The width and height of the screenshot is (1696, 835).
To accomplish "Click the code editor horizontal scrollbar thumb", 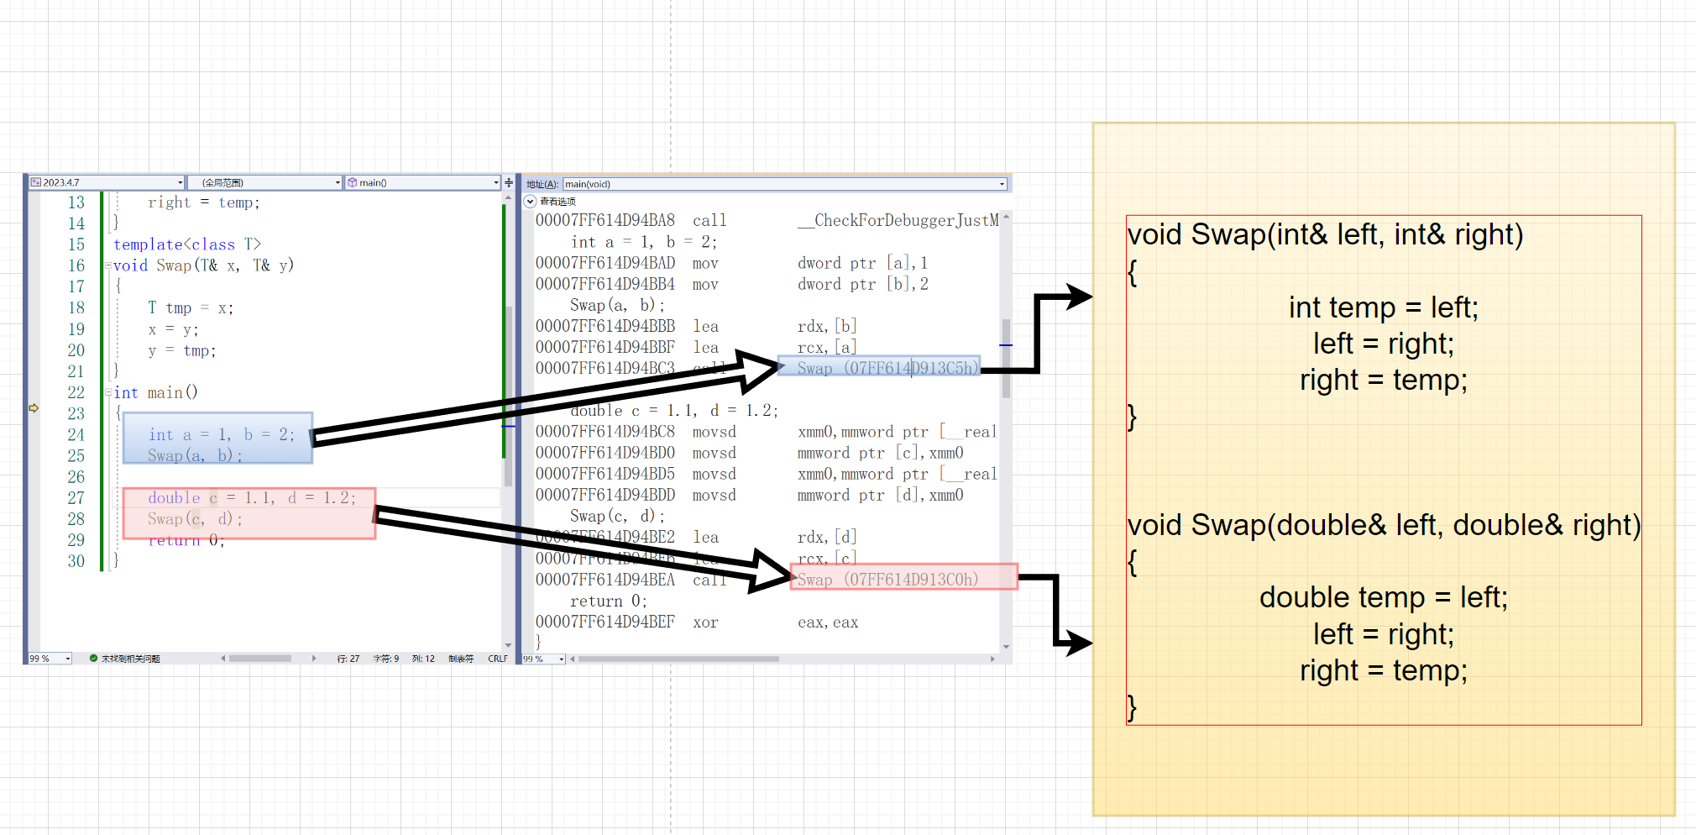I will pyautogui.click(x=260, y=659).
